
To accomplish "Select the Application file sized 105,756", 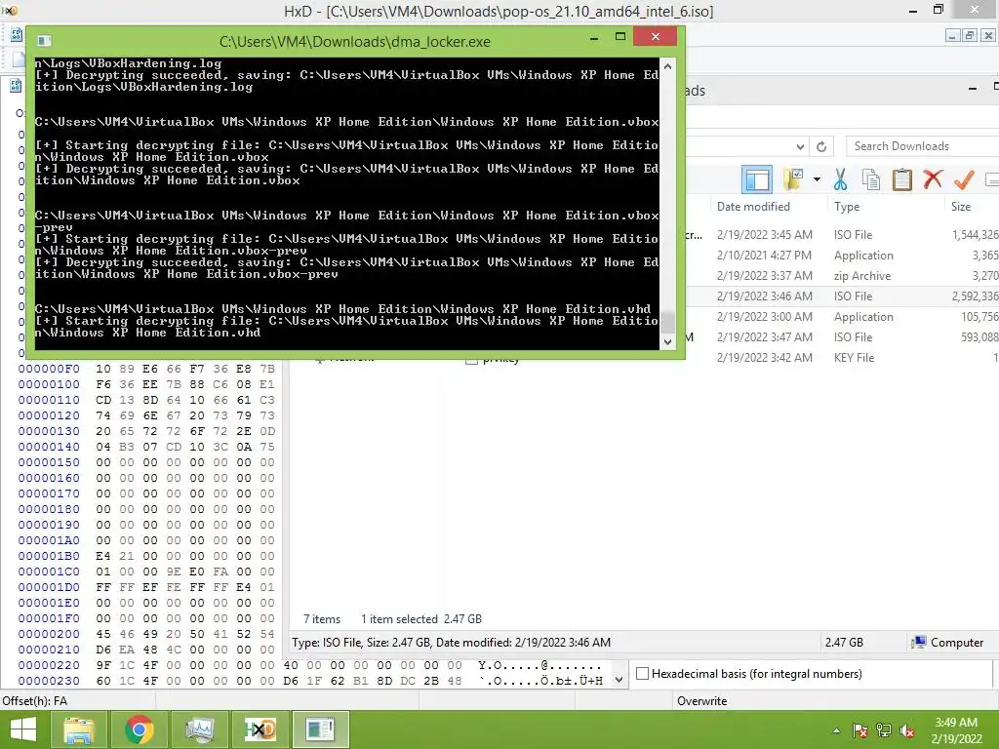I will pyautogui.click(x=842, y=317).
